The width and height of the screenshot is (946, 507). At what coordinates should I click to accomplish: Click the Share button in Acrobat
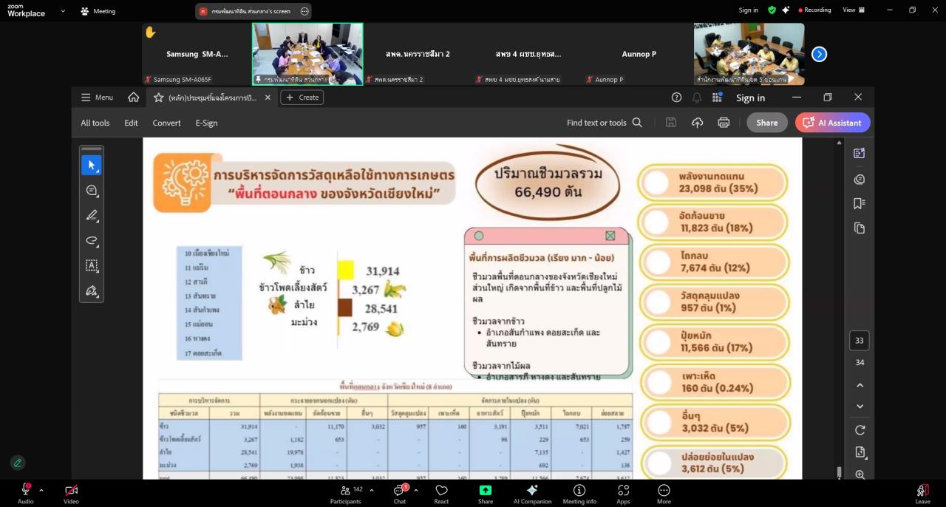[x=766, y=123]
